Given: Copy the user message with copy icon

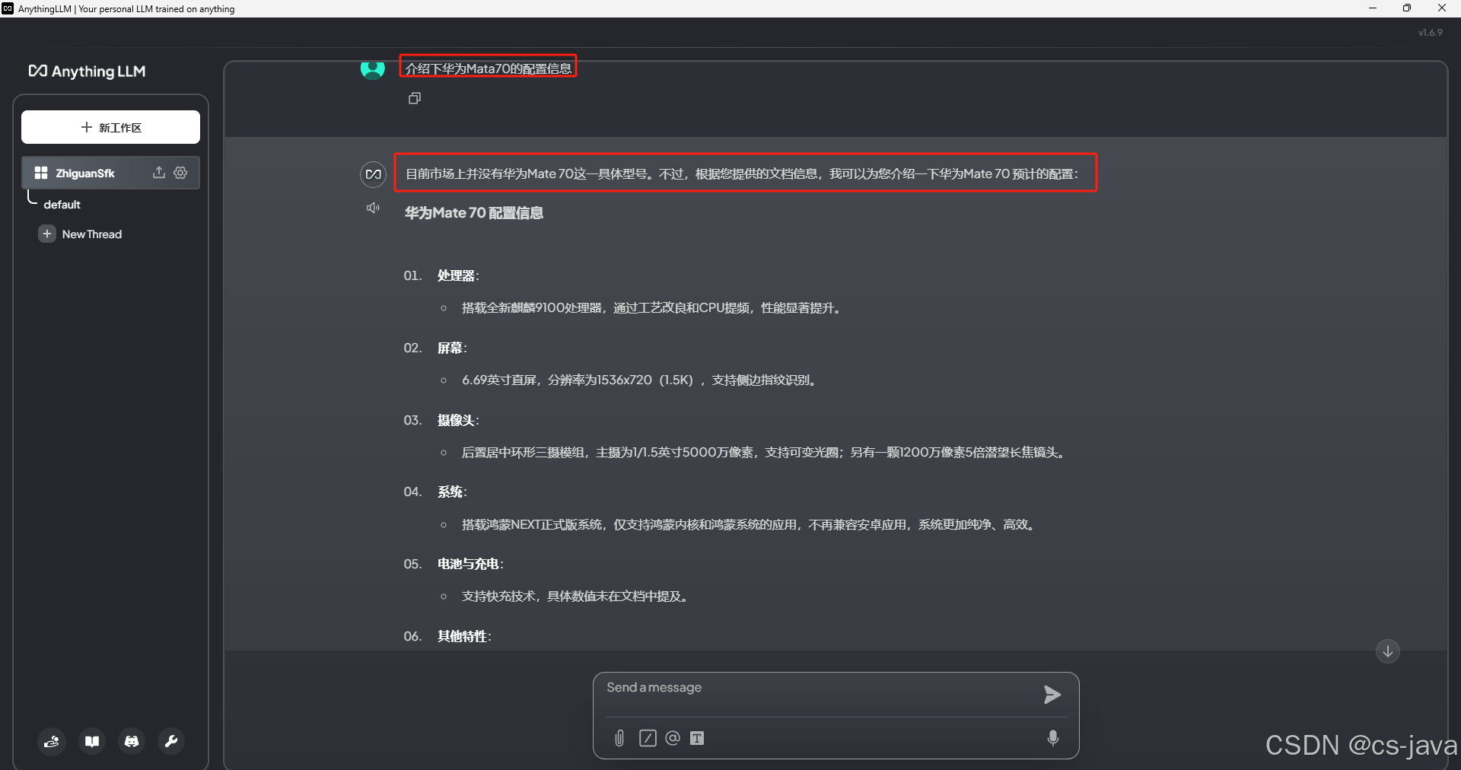Looking at the screenshot, I should 415,98.
